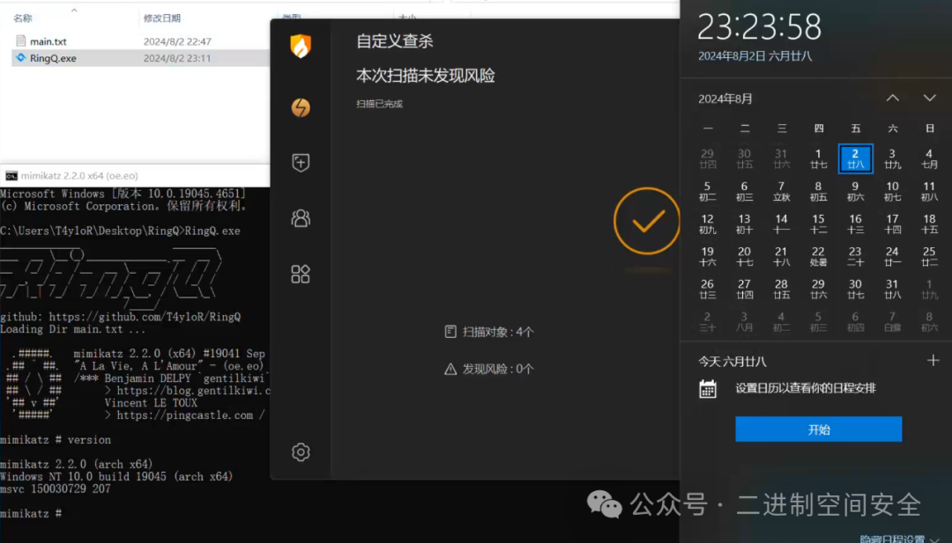Click the calendar schedule icon
The width and height of the screenshot is (952, 543).
707,388
